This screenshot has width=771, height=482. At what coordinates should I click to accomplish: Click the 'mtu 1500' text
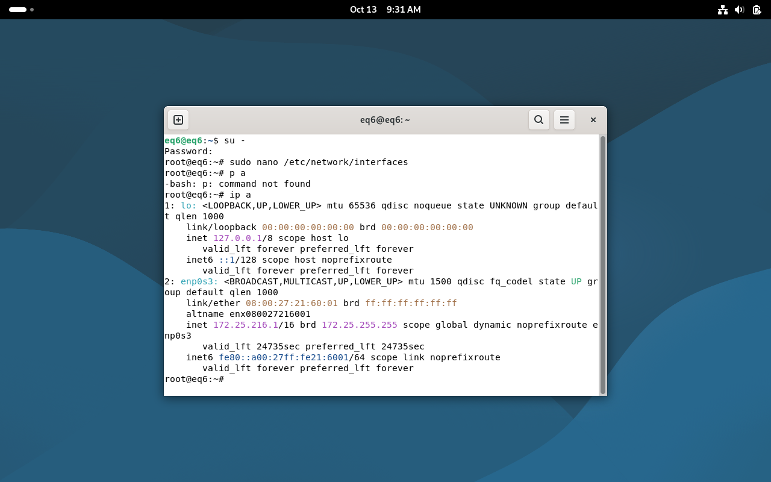pos(430,281)
